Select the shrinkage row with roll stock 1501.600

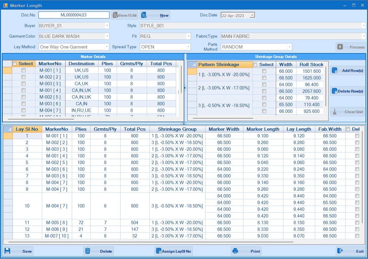(264, 71)
